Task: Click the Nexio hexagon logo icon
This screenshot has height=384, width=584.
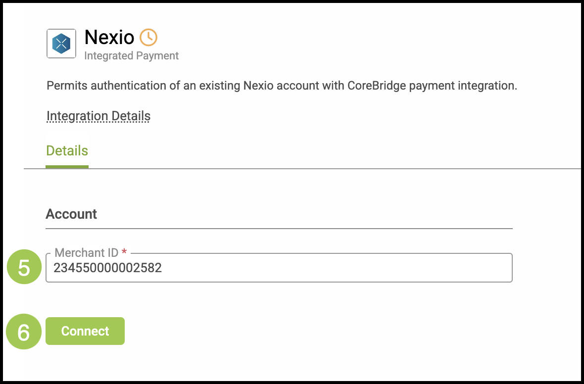Action: pyautogui.click(x=61, y=44)
